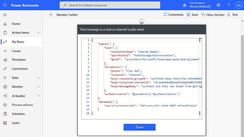This screenshot has width=244, height=137.
Task: Click the Learn book icon
Action: 5,123
